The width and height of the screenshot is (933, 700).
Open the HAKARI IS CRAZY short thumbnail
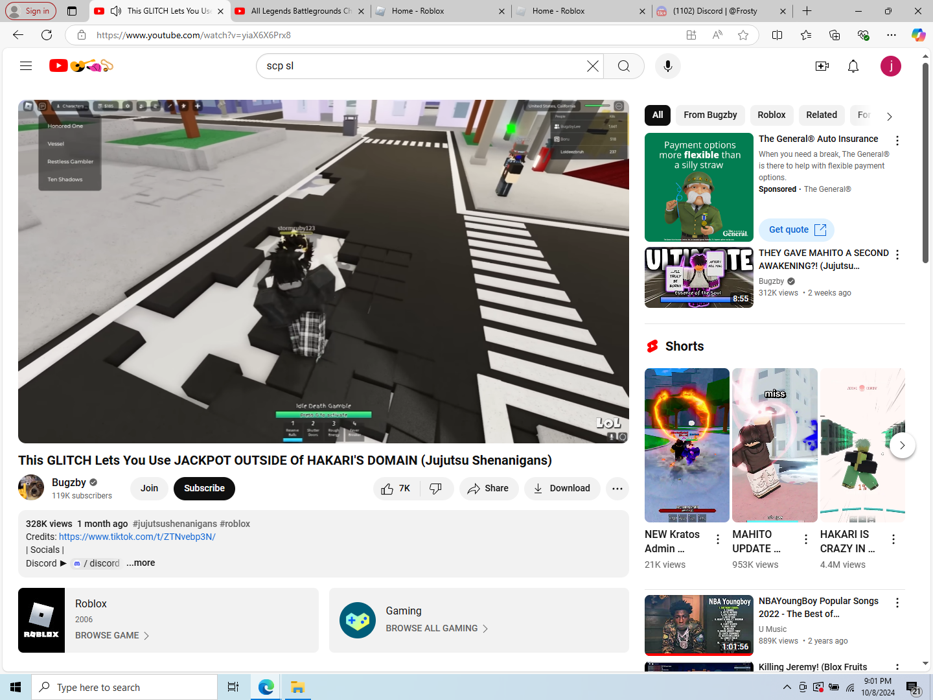pyautogui.click(x=862, y=445)
